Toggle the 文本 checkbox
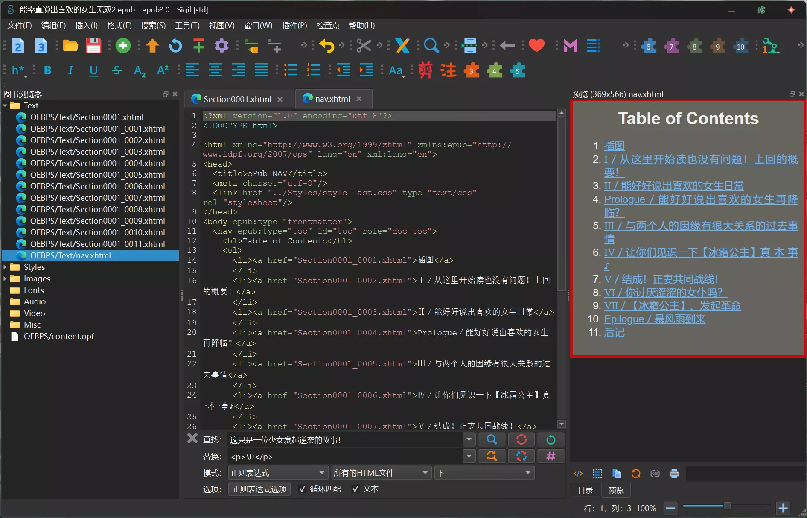The width and height of the screenshot is (807, 518). click(x=355, y=489)
